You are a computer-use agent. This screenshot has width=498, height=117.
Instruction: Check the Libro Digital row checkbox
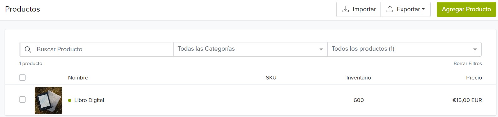click(x=22, y=99)
